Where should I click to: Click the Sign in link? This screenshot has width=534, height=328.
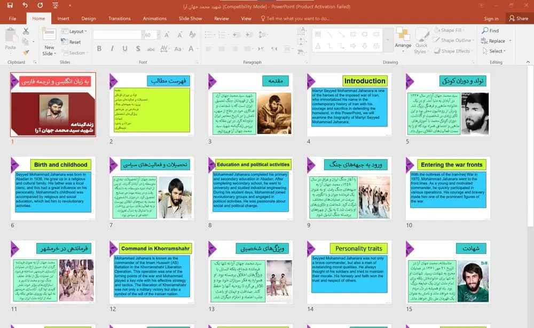[x=491, y=19]
